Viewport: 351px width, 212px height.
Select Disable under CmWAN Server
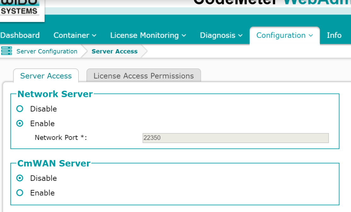[x=20, y=178]
